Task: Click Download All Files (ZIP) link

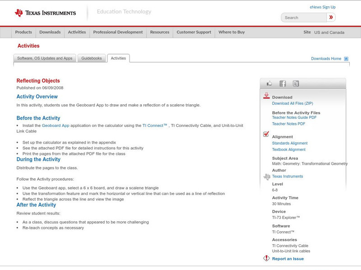Action: 292,103
